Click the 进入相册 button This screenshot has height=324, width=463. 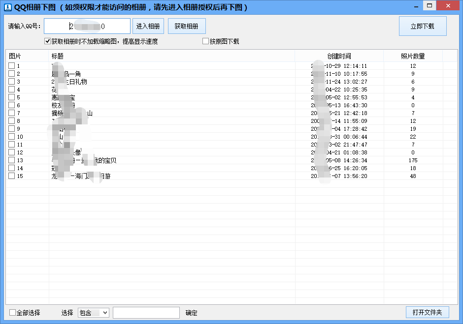[x=148, y=26]
